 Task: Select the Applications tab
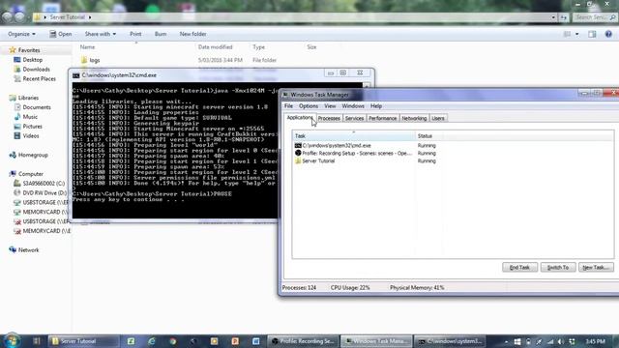point(299,118)
